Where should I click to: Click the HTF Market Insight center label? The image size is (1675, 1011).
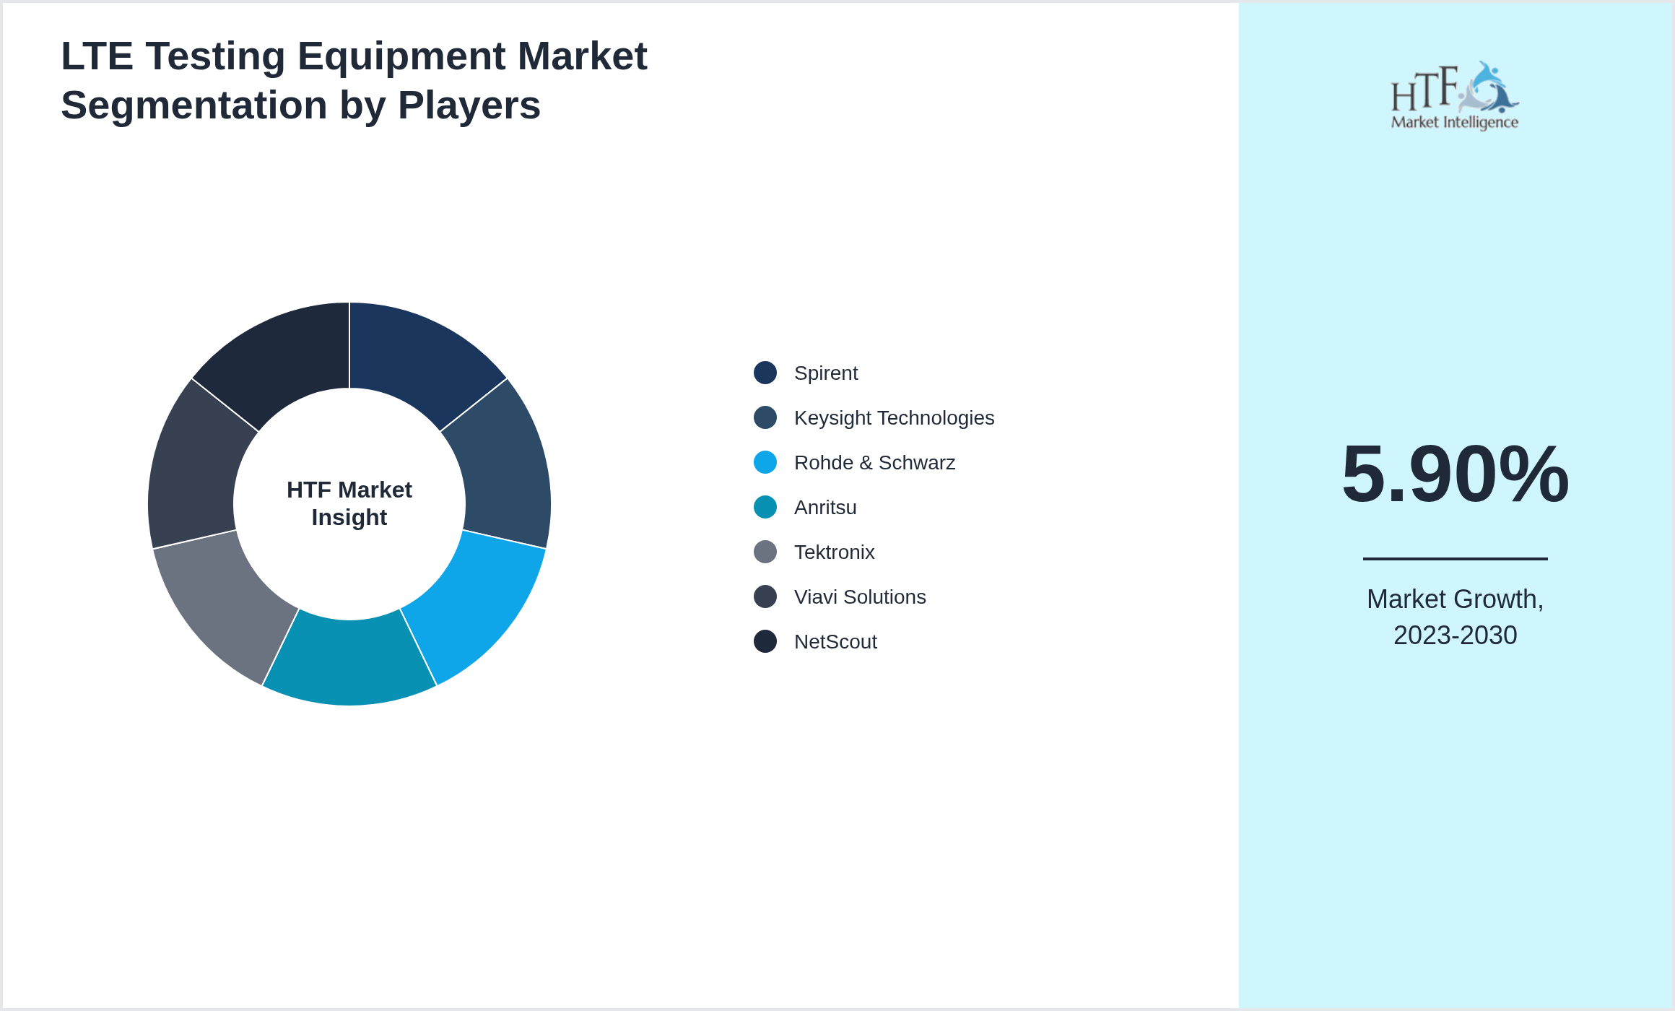tap(349, 504)
